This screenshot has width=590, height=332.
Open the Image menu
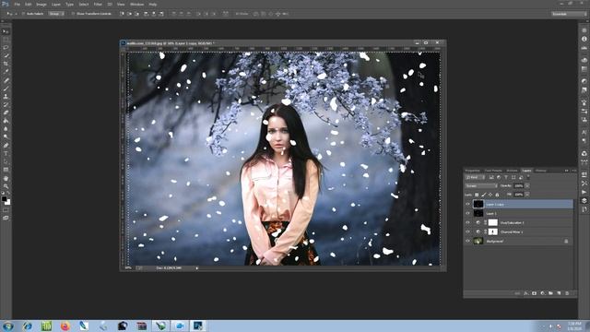[41, 4]
